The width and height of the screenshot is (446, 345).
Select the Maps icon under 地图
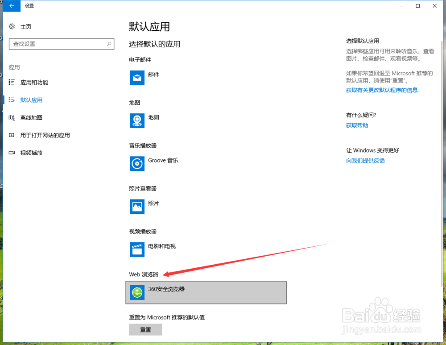tap(137, 121)
